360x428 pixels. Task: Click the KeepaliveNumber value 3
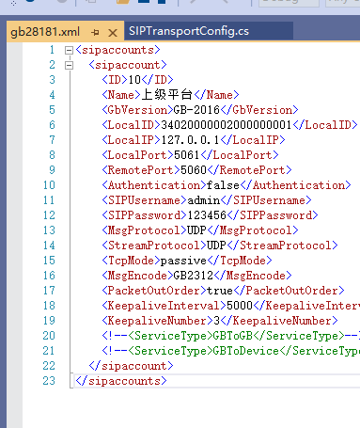point(216,321)
